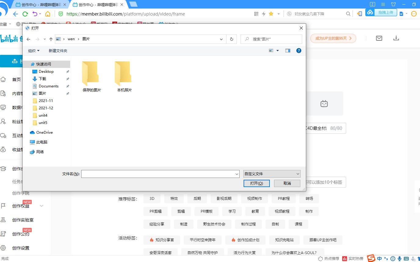This screenshot has height=262, width=420.
Task: Open the 保存的图片 folder
Action: coord(92,76)
